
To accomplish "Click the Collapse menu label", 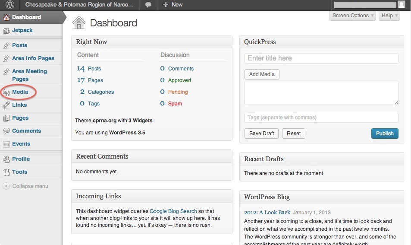I will 30,186.
